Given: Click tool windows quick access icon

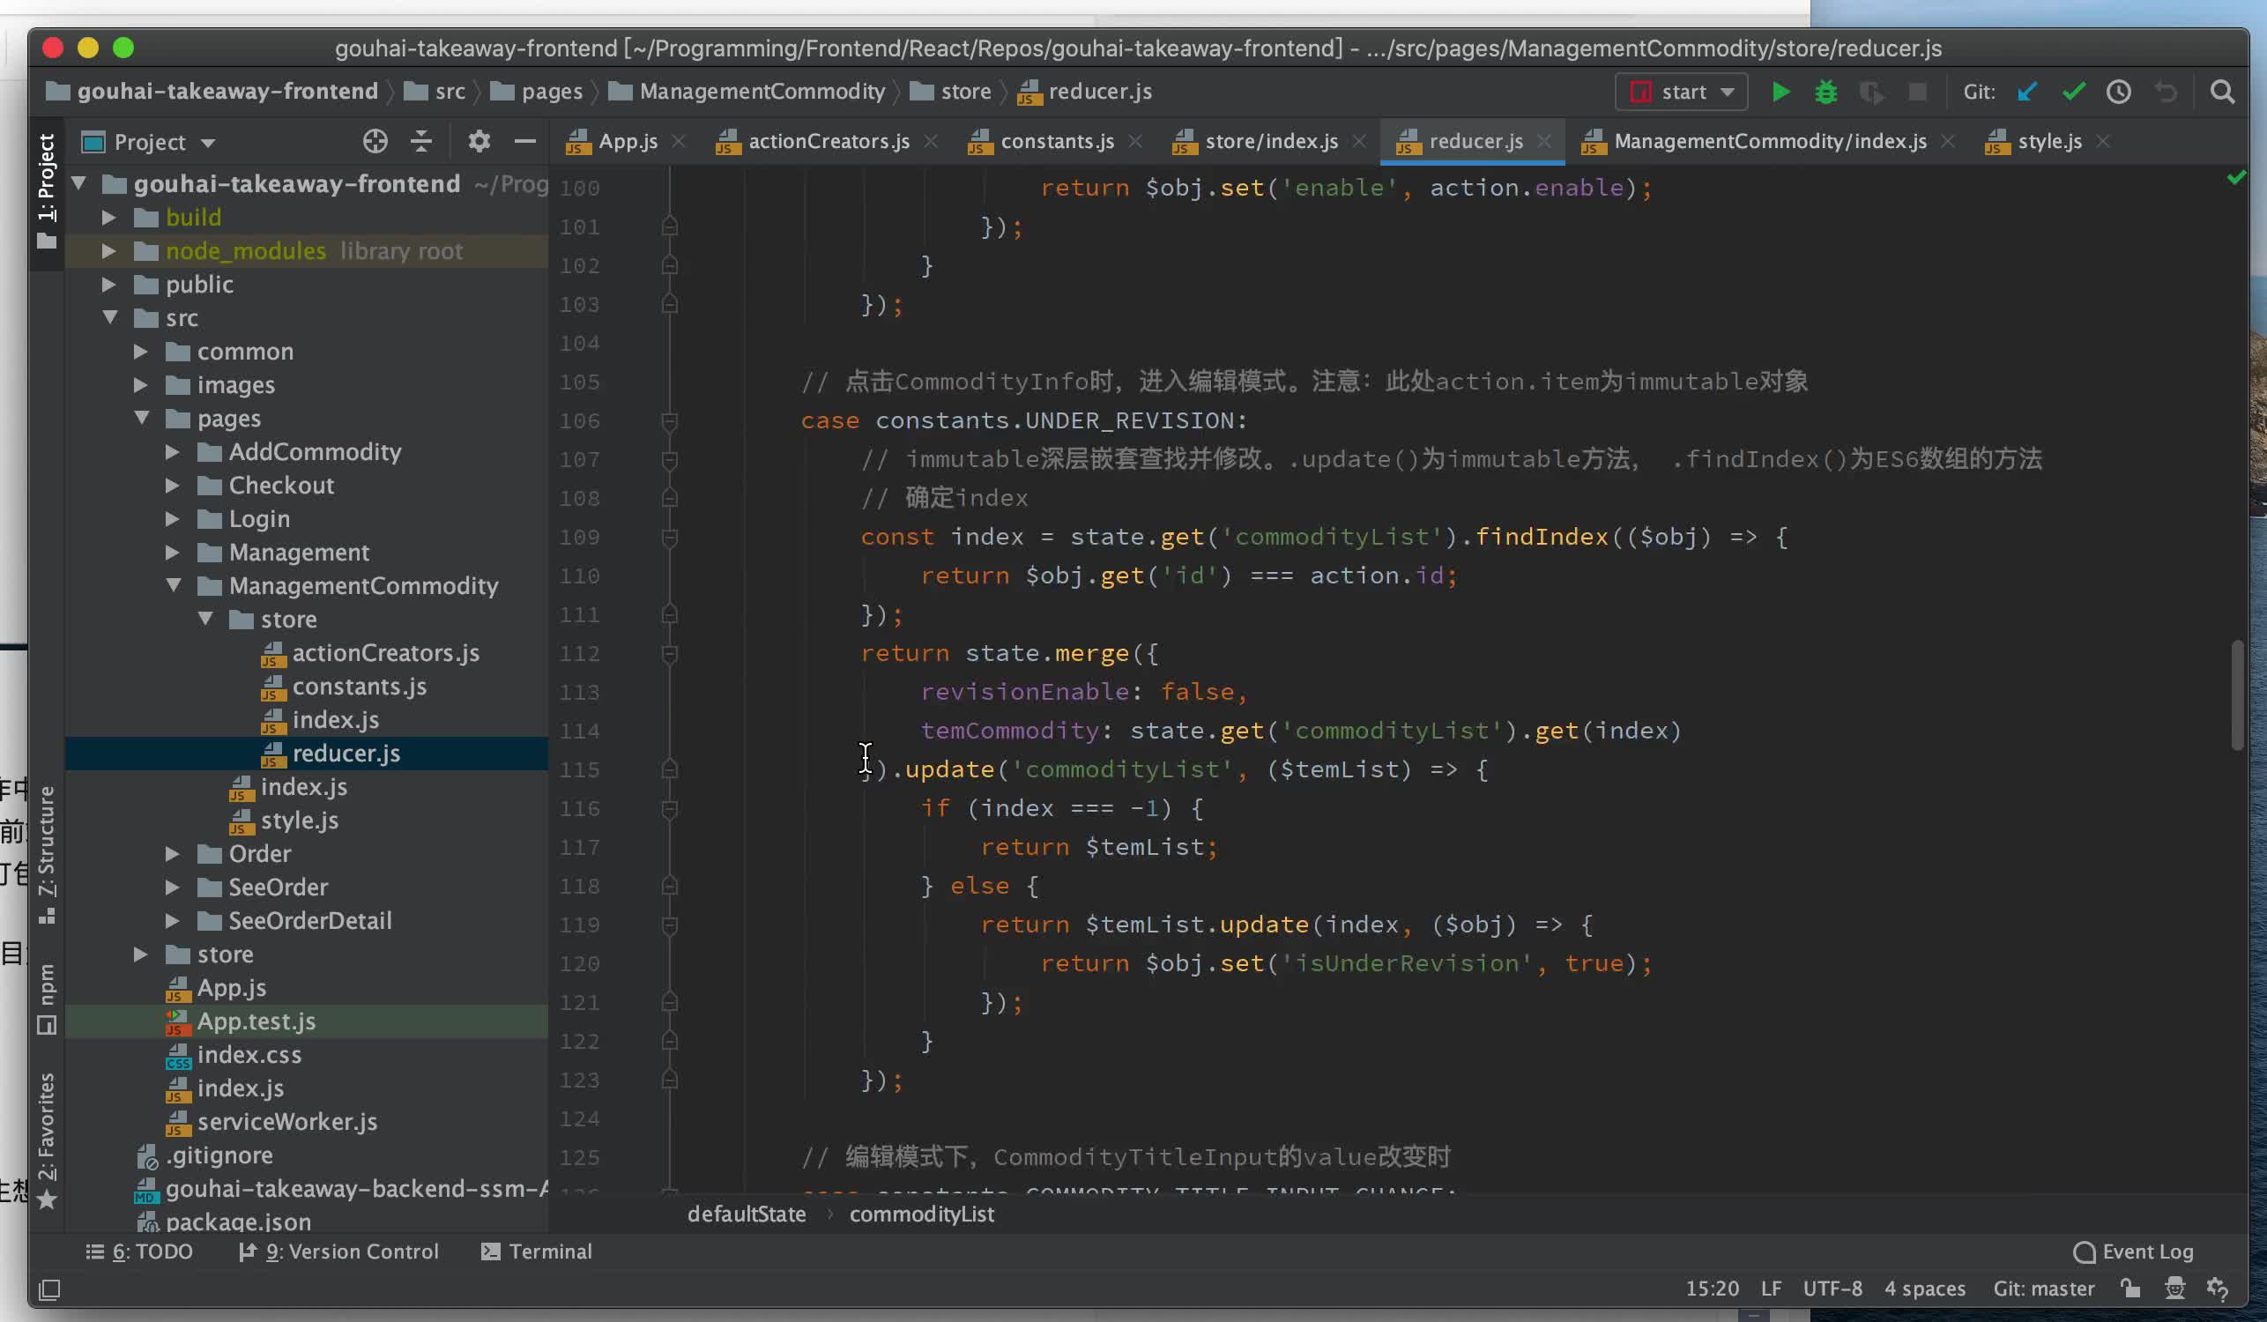Looking at the screenshot, I should point(49,1289).
